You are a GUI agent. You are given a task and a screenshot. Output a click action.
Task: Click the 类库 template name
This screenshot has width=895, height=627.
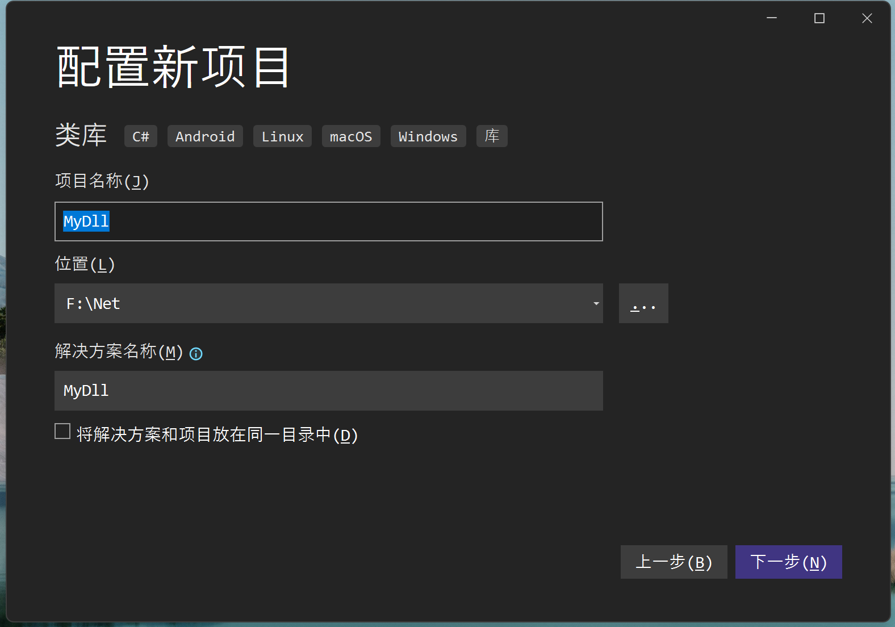pos(81,135)
